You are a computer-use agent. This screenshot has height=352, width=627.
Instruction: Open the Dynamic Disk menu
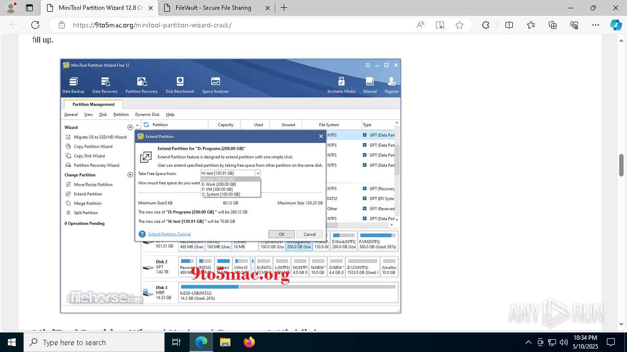147,114
